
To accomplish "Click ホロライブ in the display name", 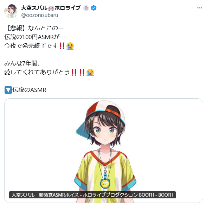I will [67, 8].
